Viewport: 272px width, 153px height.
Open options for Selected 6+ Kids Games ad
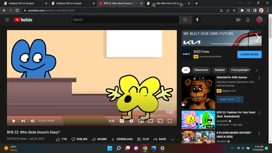259,78
